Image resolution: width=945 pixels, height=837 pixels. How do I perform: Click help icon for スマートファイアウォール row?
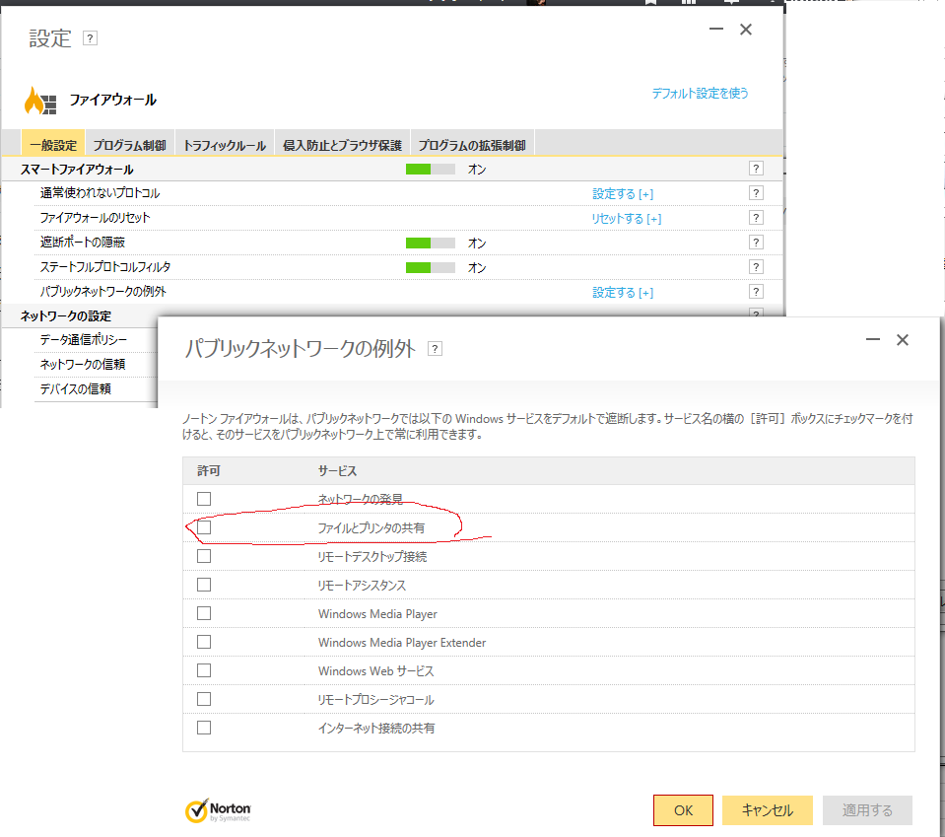pyautogui.click(x=756, y=169)
